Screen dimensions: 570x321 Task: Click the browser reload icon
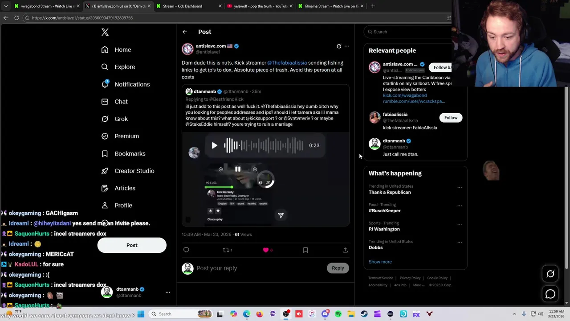coord(16,18)
